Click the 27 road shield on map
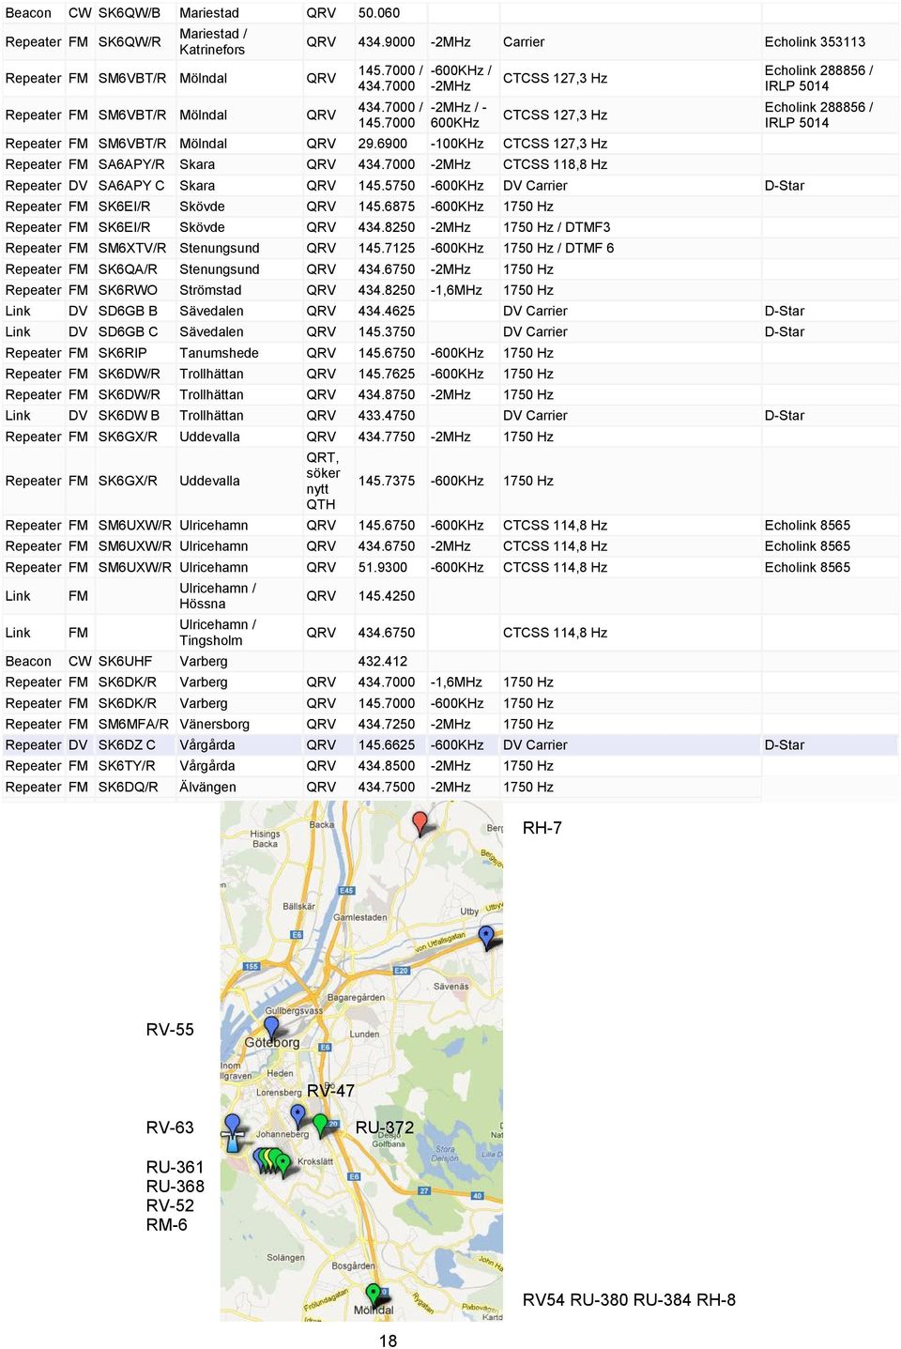 [424, 1190]
